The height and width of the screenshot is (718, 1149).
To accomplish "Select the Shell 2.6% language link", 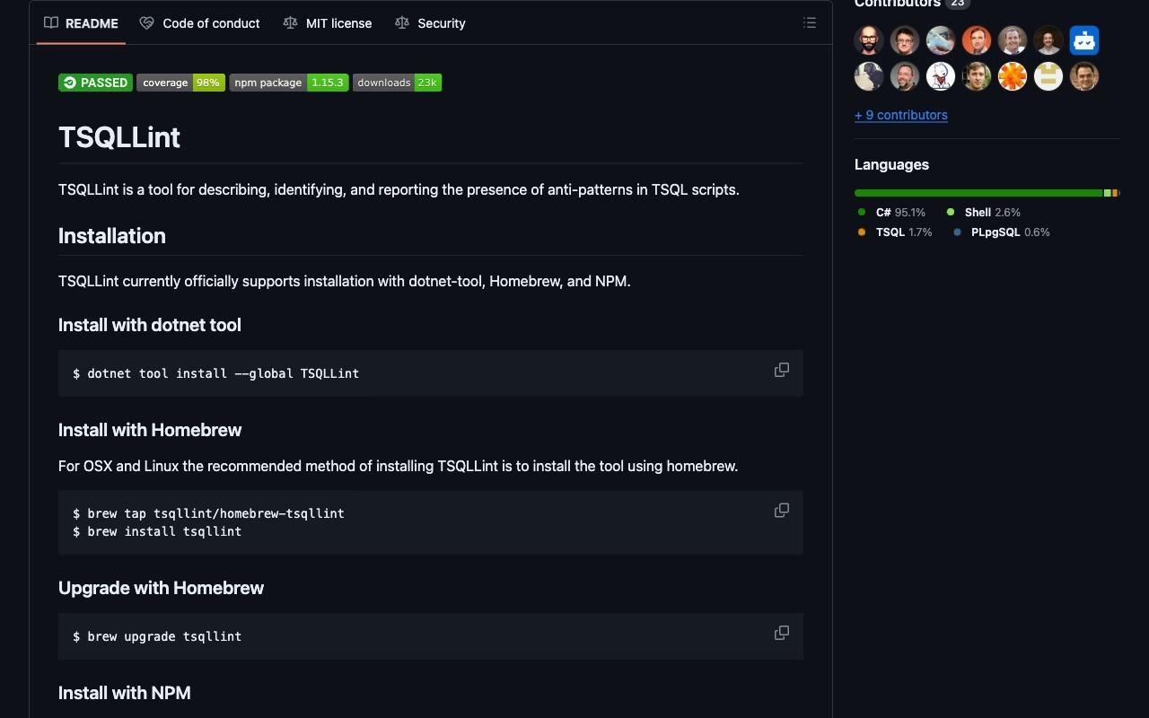I will click(x=983, y=213).
